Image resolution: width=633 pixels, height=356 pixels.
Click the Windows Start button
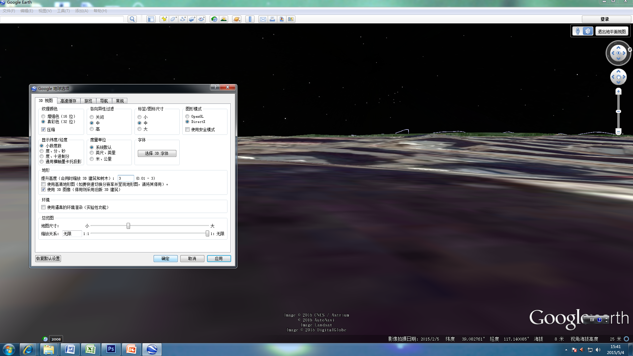coord(9,349)
